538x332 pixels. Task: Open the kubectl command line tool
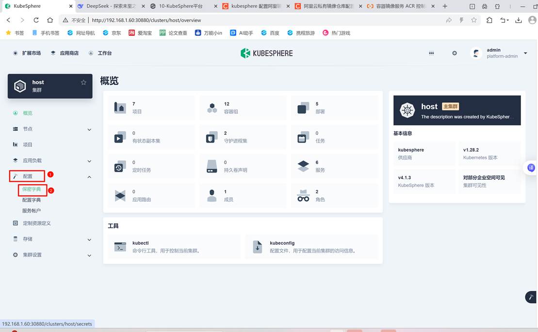coord(174,247)
